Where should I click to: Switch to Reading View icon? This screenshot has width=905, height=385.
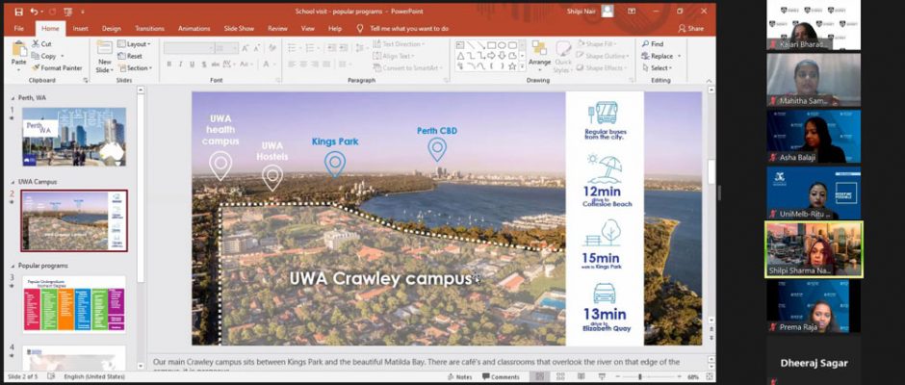coord(582,377)
